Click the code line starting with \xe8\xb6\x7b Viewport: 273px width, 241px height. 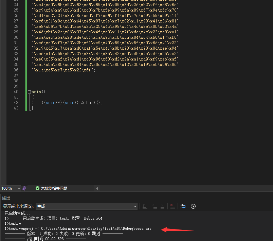tap(105, 27)
